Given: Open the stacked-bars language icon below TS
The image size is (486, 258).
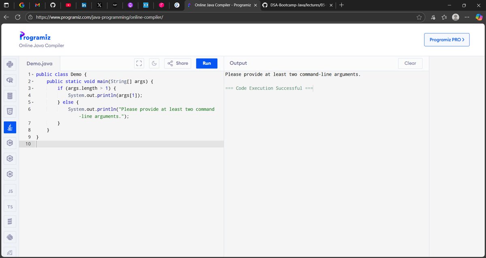Looking at the screenshot, I should pyautogui.click(x=10, y=222).
